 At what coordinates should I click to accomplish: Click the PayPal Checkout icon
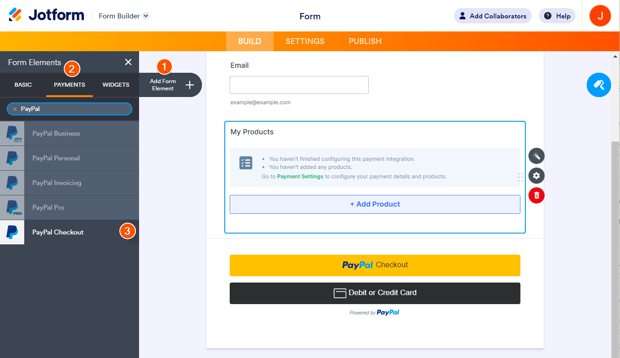pos(12,232)
